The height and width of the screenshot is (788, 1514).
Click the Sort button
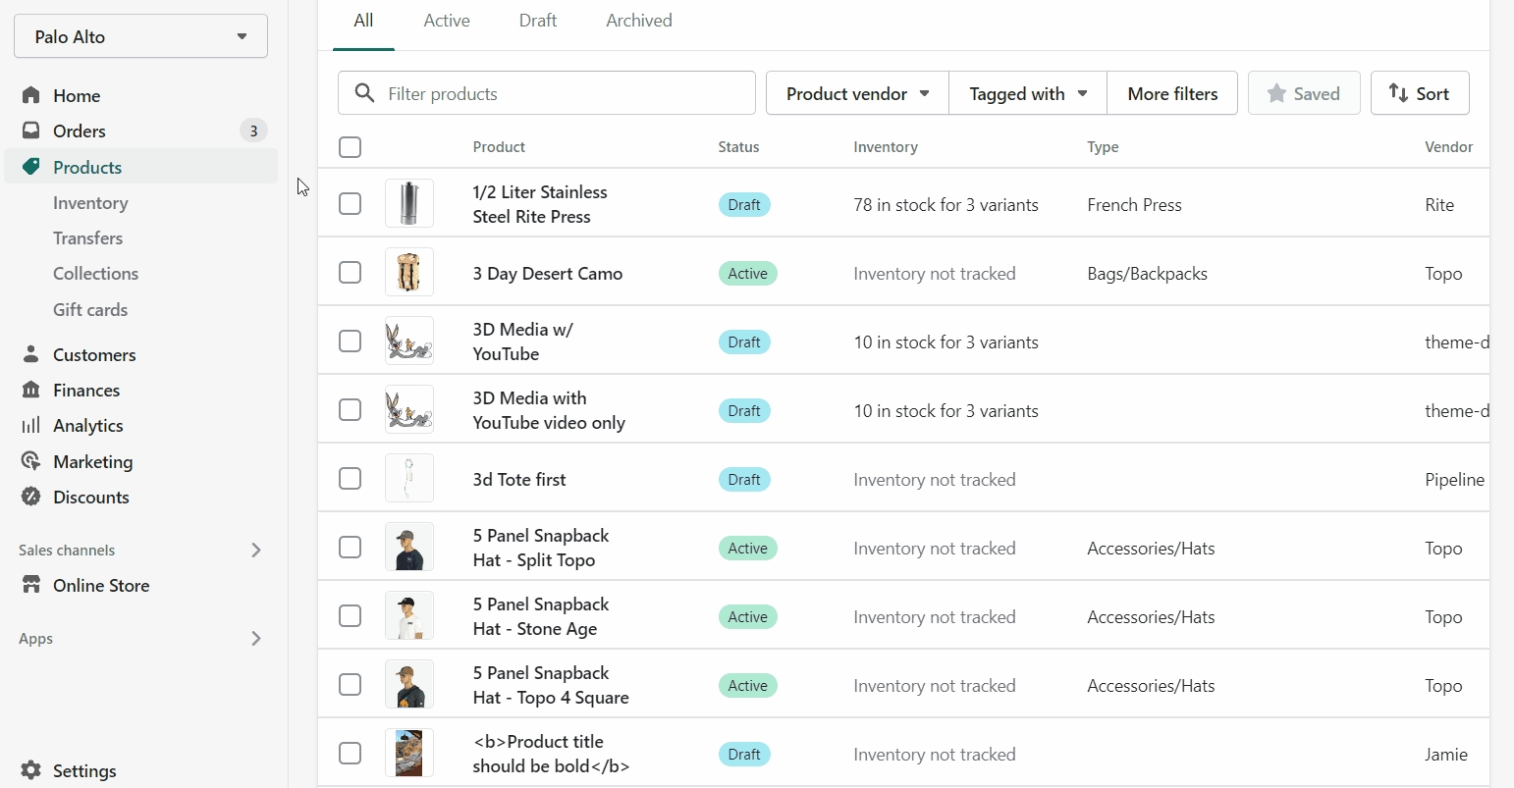(1420, 93)
